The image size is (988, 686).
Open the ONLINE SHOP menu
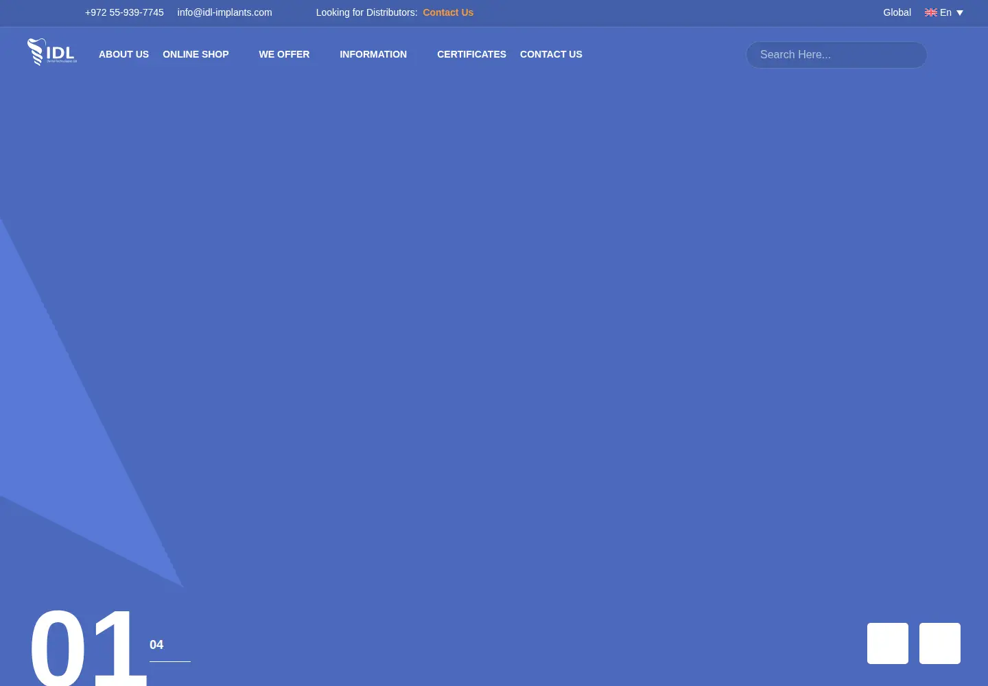point(196,54)
